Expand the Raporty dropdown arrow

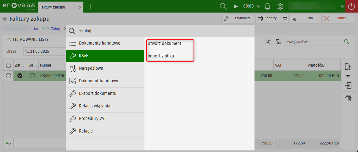285,19
